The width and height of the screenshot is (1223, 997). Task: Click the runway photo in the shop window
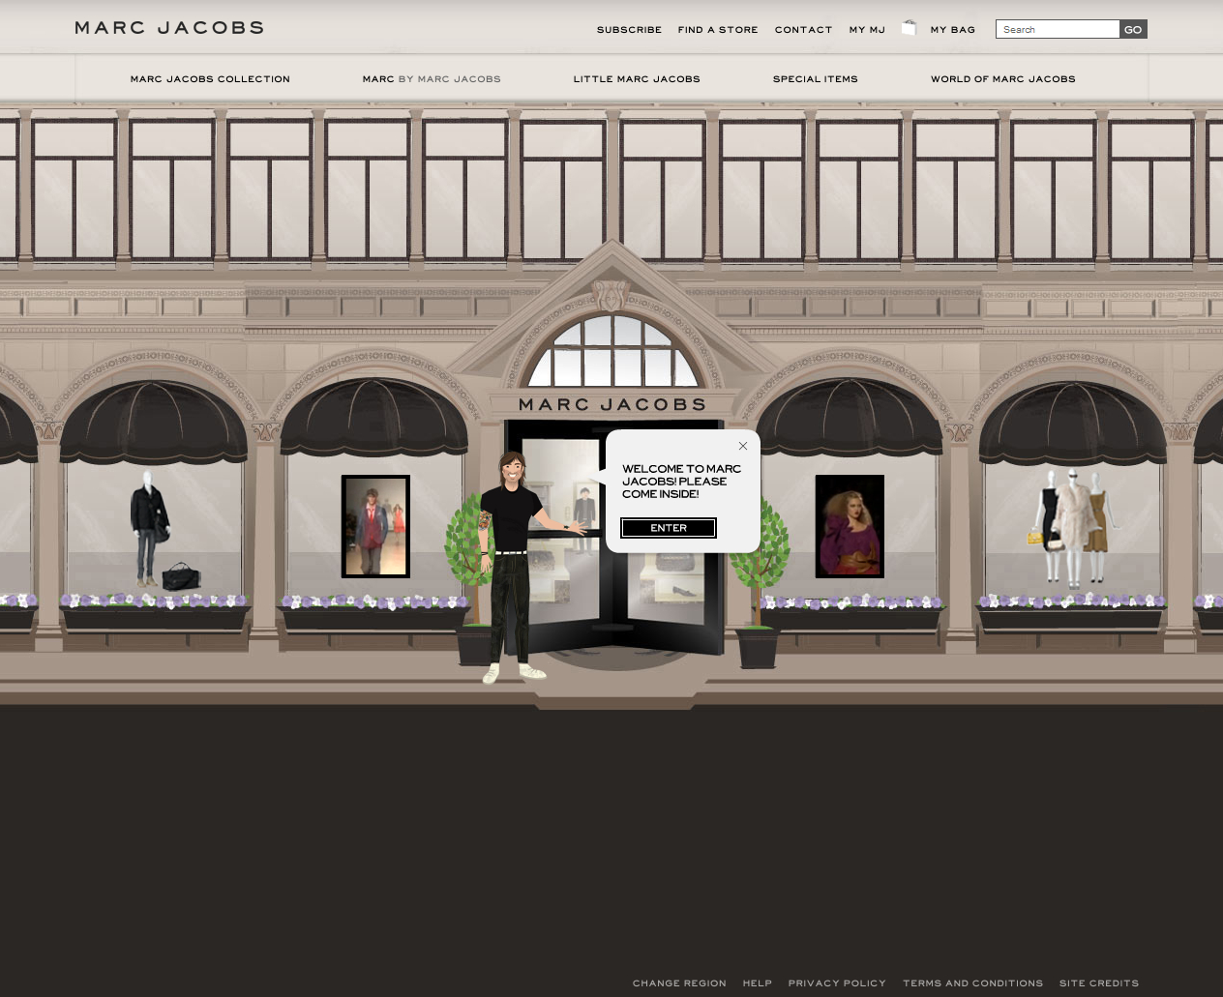(x=375, y=526)
